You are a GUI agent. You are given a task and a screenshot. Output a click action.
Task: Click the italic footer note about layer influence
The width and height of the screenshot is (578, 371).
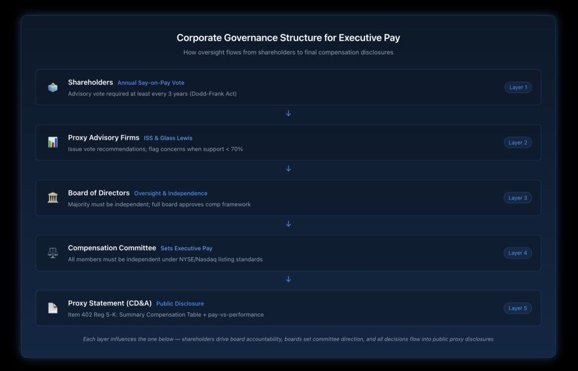pyautogui.click(x=288, y=339)
